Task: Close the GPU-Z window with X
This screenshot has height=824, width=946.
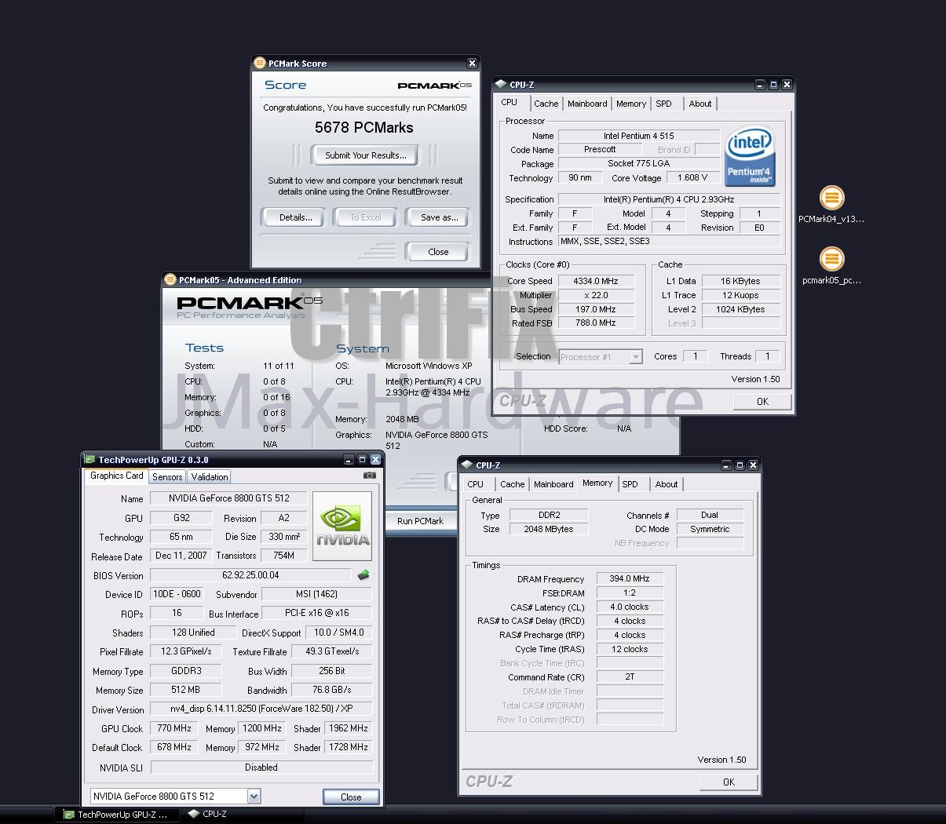Action: click(375, 460)
